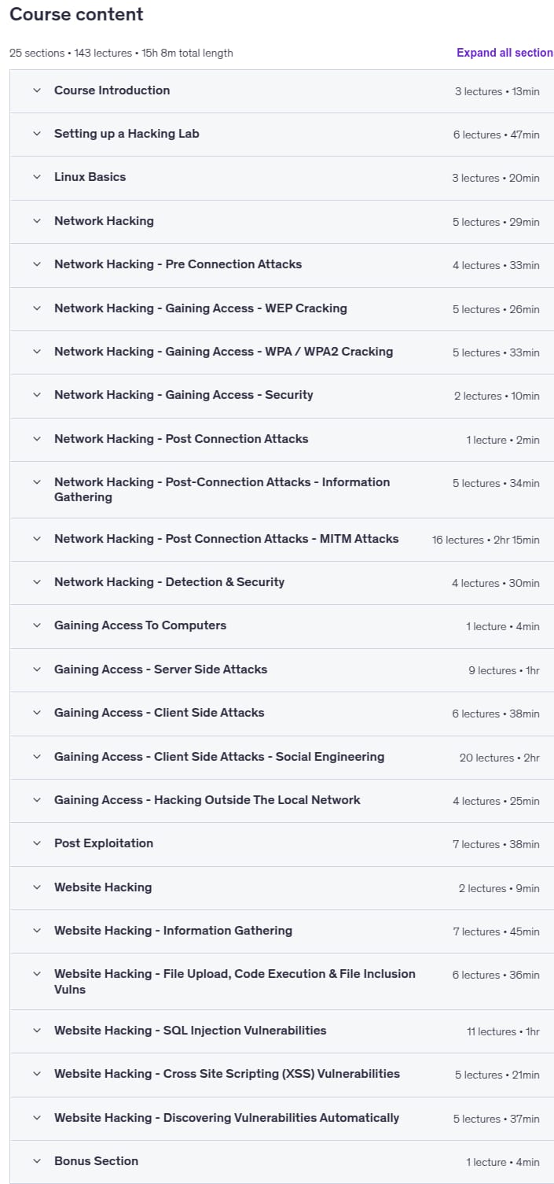Expand Cross Site Scripting (XSS) section chevron
This screenshot has width=554, height=1184.
[x=36, y=1074]
